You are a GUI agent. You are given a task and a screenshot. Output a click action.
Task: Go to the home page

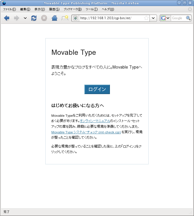pyautogui.click(x=55, y=18)
